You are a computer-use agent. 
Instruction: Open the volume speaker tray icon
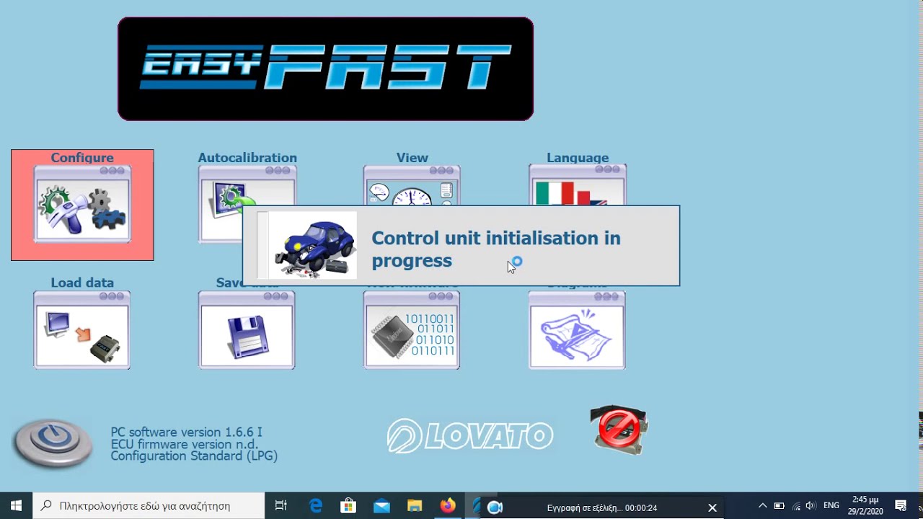[x=811, y=506]
